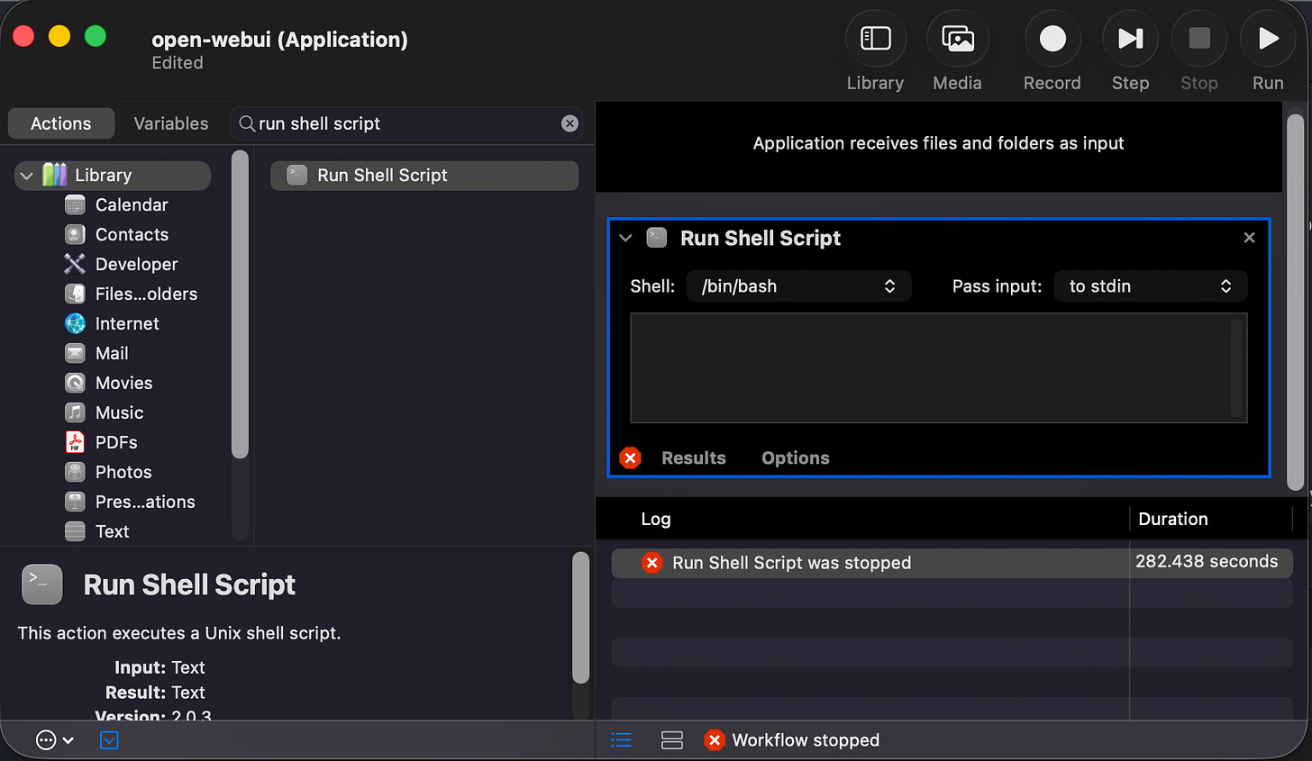
Task: Click the Contacts category icon
Action: 75,235
